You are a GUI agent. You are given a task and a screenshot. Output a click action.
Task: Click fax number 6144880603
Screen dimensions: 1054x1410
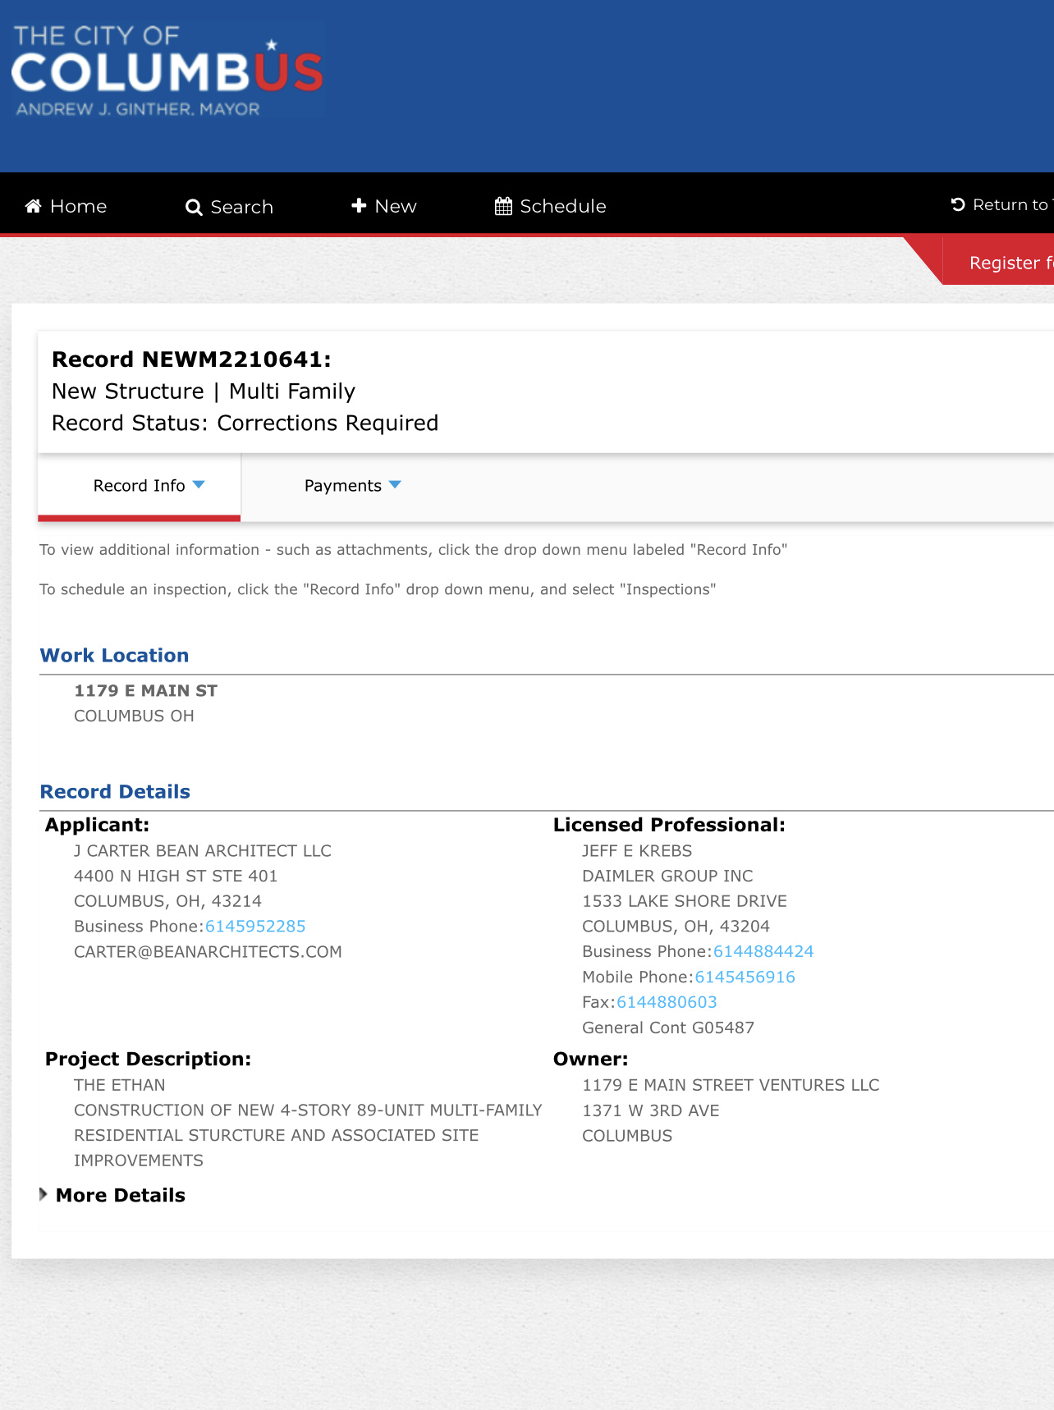pos(667,1002)
